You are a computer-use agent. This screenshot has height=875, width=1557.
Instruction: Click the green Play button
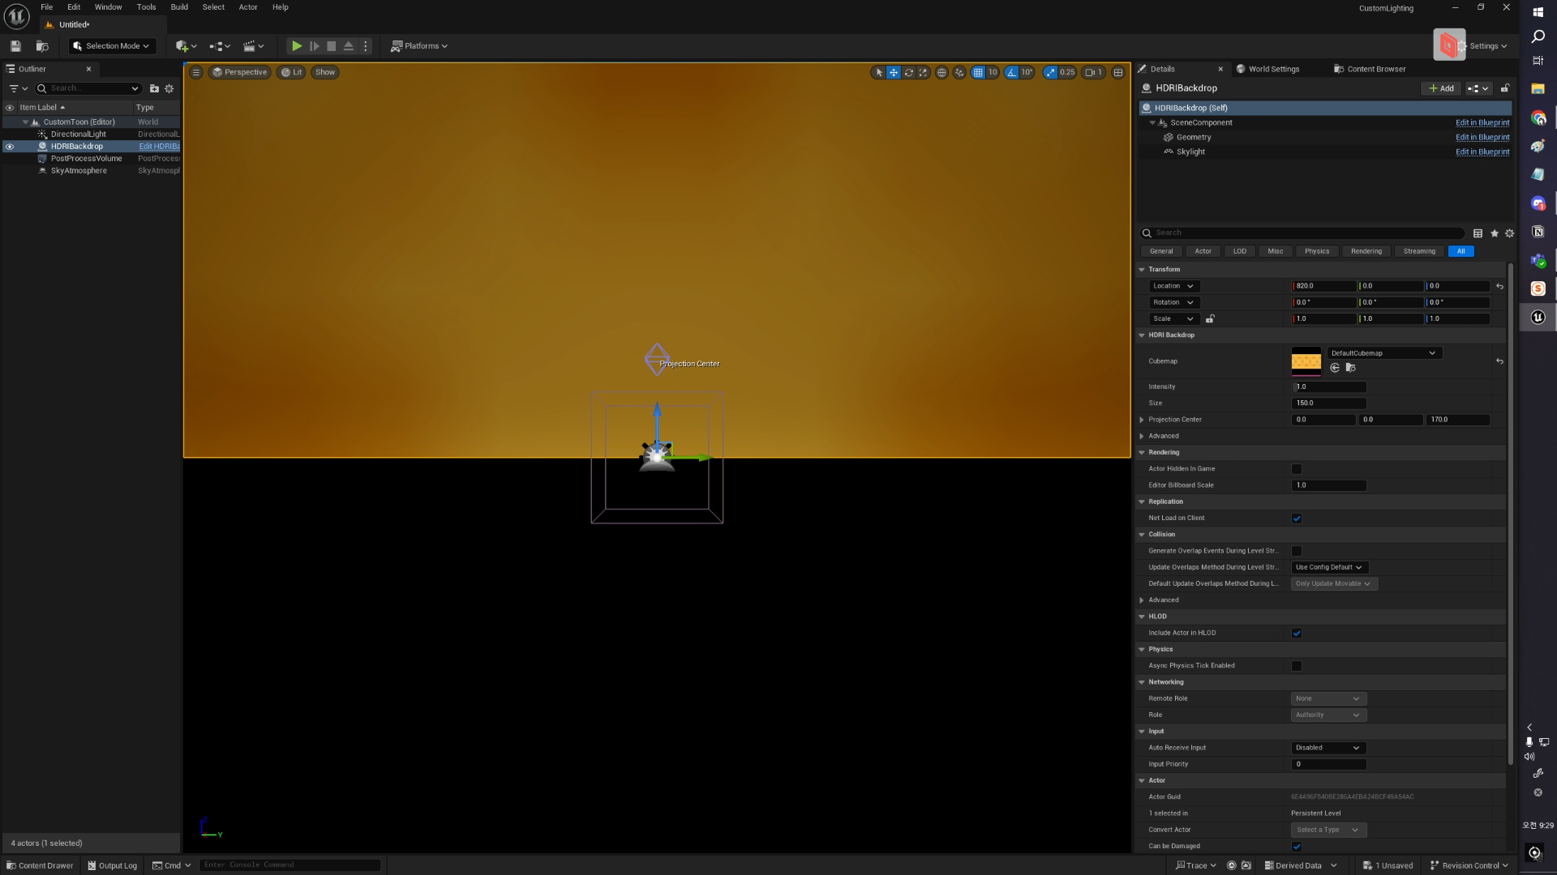tap(297, 46)
